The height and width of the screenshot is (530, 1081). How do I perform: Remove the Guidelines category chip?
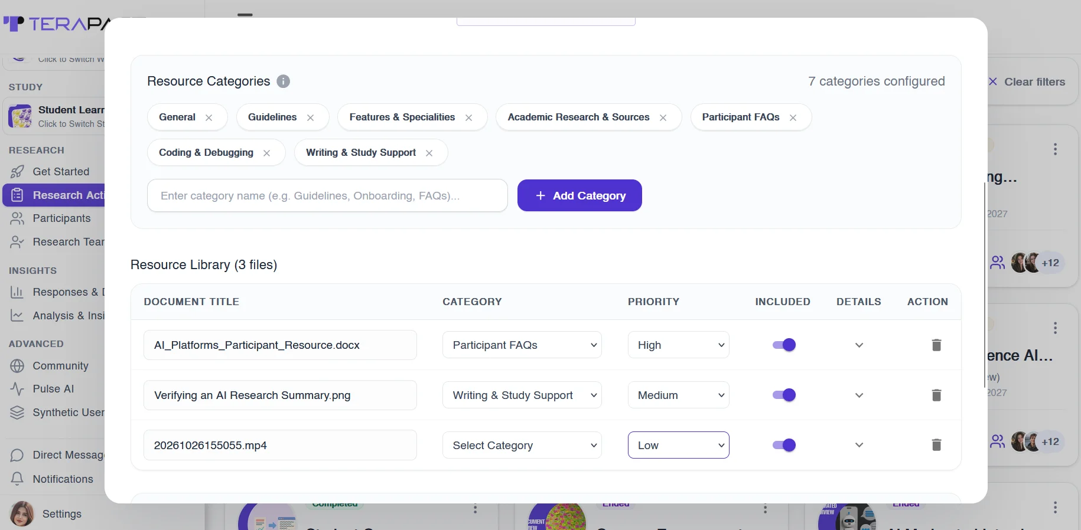pos(310,117)
